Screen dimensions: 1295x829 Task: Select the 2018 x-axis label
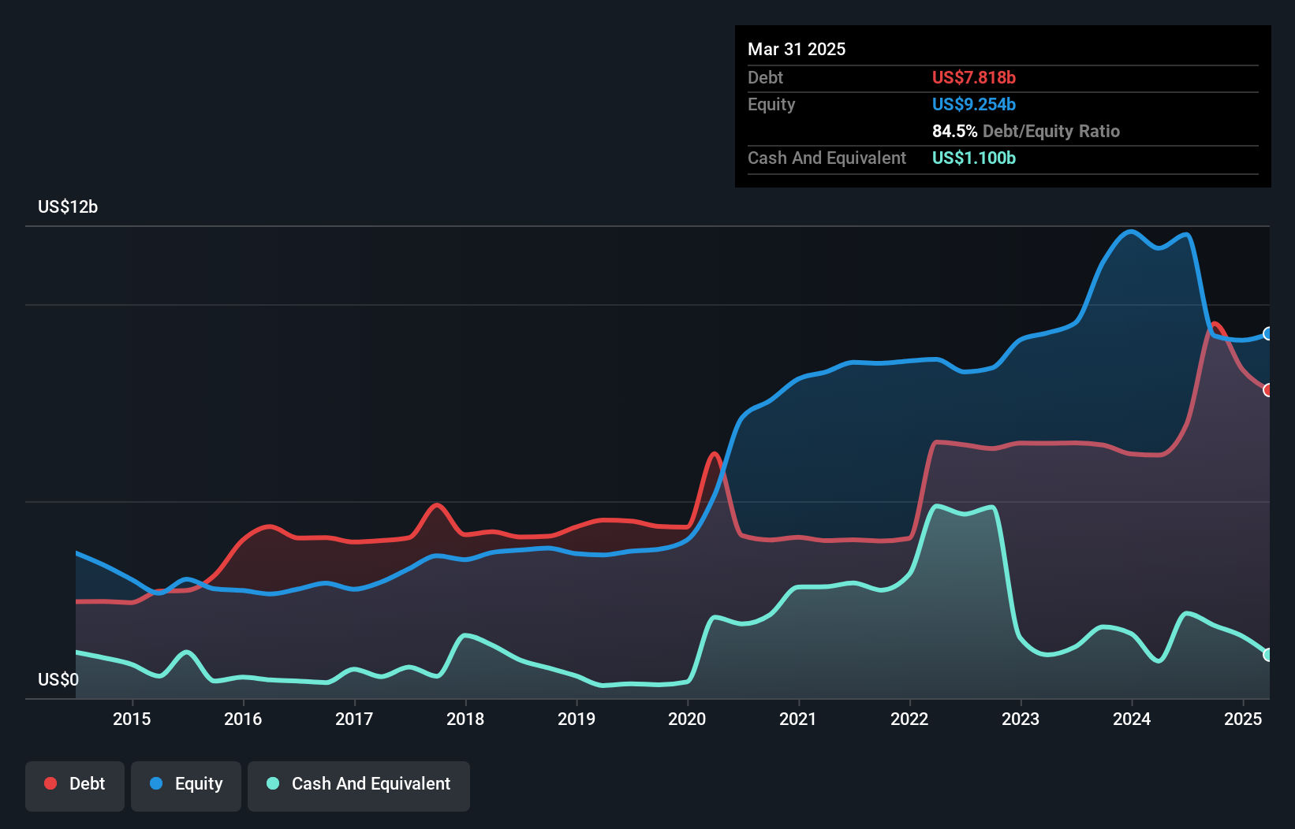coord(465,719)
